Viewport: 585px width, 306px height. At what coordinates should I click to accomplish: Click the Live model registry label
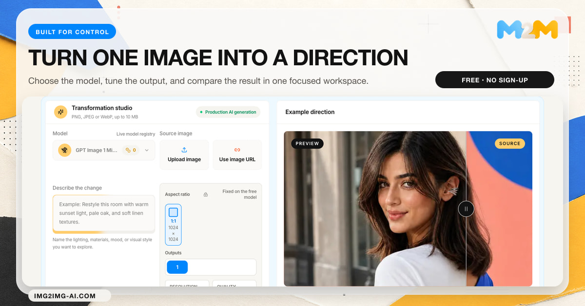[x=136, y=134]
